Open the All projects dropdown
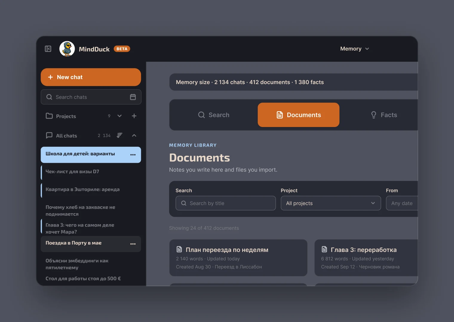The height and width of the screenshot is (322, 454). [331, 203]
